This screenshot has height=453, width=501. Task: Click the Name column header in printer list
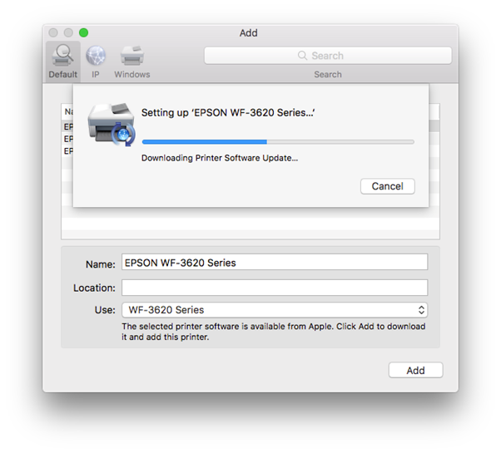pos(67,111)
